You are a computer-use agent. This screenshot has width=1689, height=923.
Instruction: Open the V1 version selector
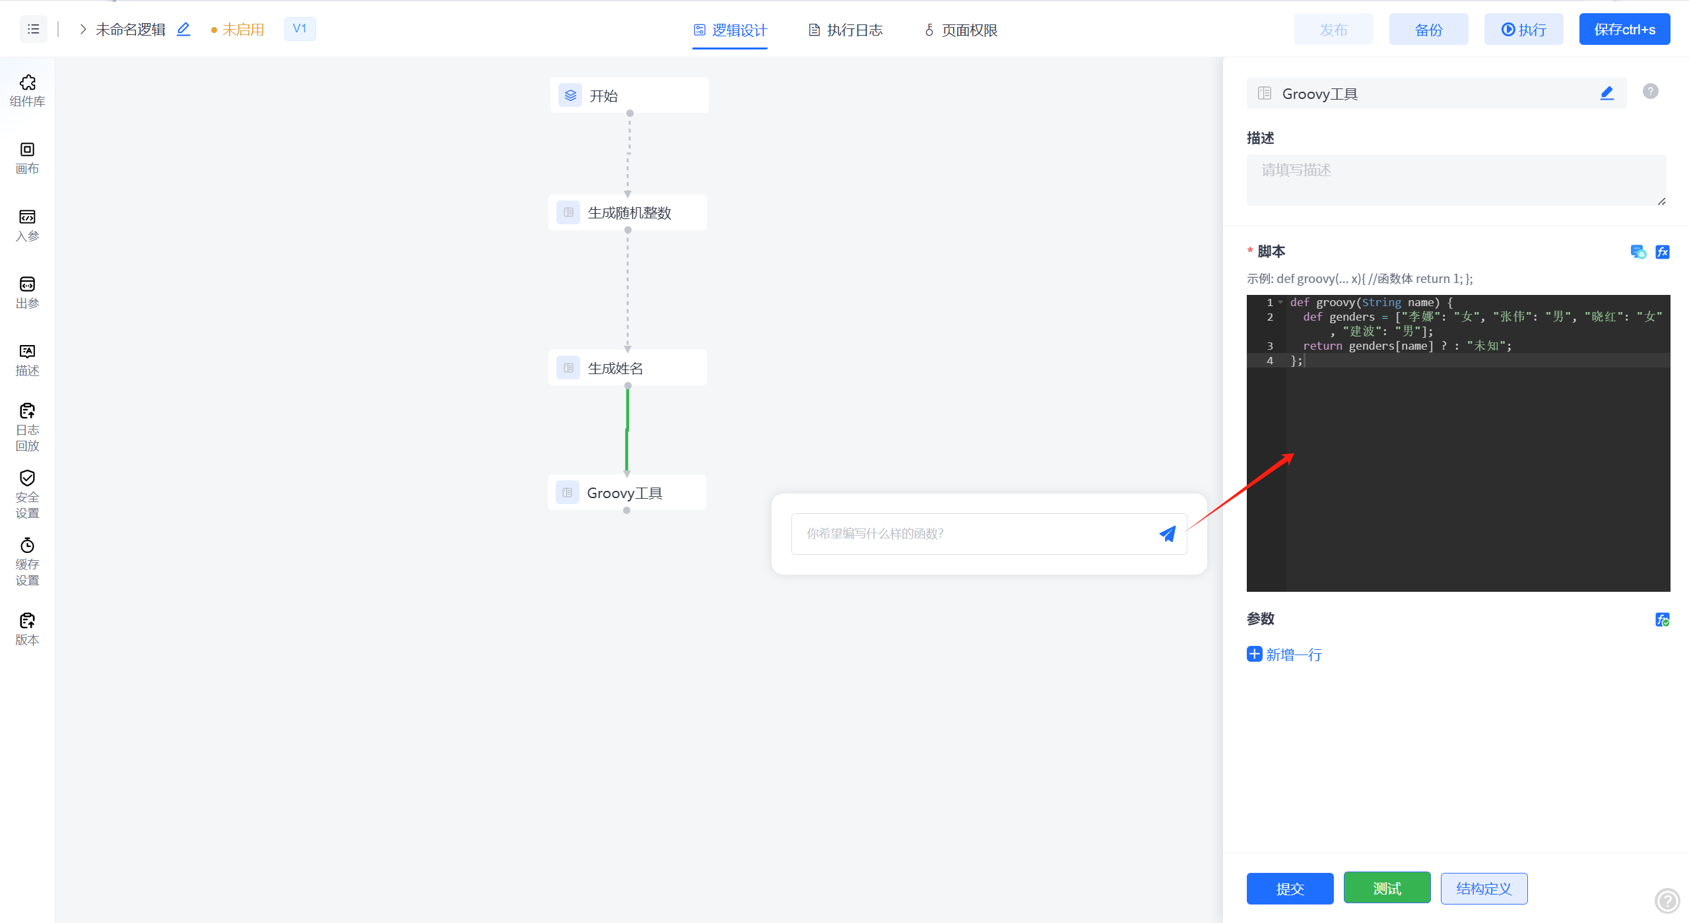pyautogui.click(x=300, y=28)
